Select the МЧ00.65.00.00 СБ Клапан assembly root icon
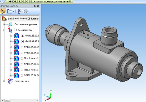The image size is (146, 102). 4,19
